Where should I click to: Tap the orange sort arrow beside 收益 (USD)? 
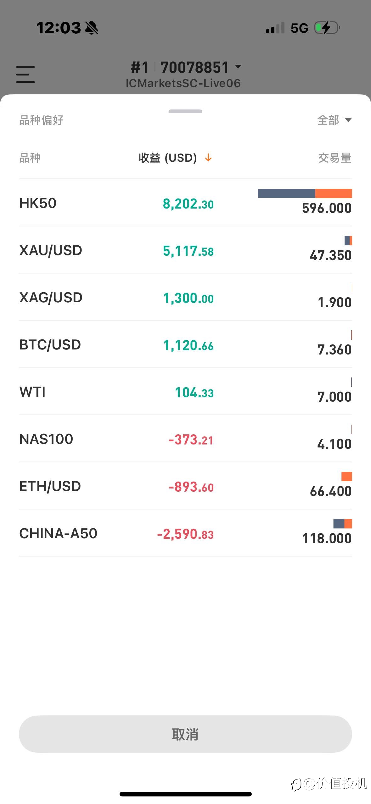click(208, 158)
